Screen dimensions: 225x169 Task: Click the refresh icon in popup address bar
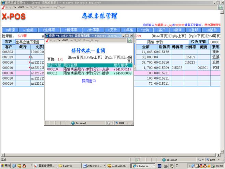[130, 40]
